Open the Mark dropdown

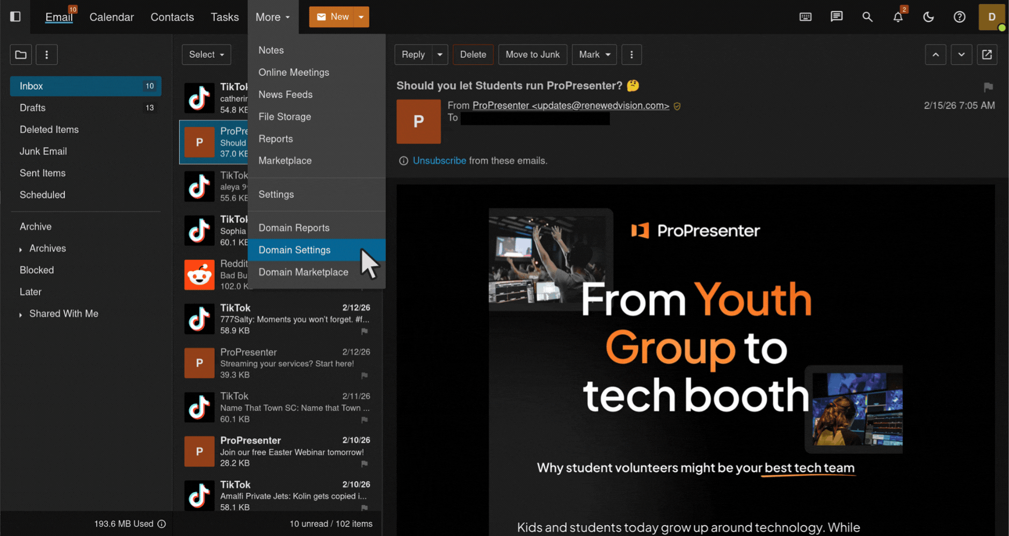pyautogui.click(x=594, y=54)
